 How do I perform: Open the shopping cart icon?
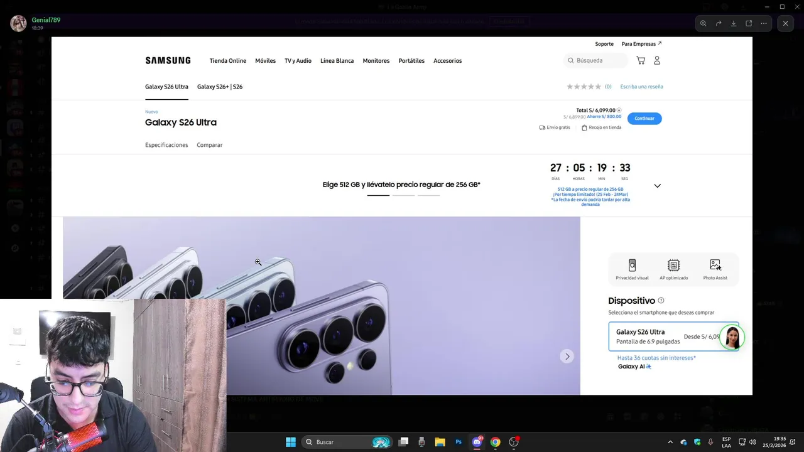[x=641, y=60]
